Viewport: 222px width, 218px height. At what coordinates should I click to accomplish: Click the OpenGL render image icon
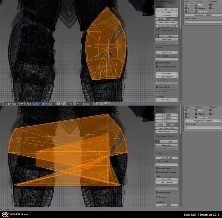(x=105, y=104)
